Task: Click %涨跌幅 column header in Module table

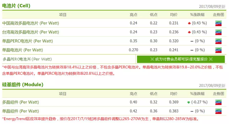Action: [x=197, y=94]
